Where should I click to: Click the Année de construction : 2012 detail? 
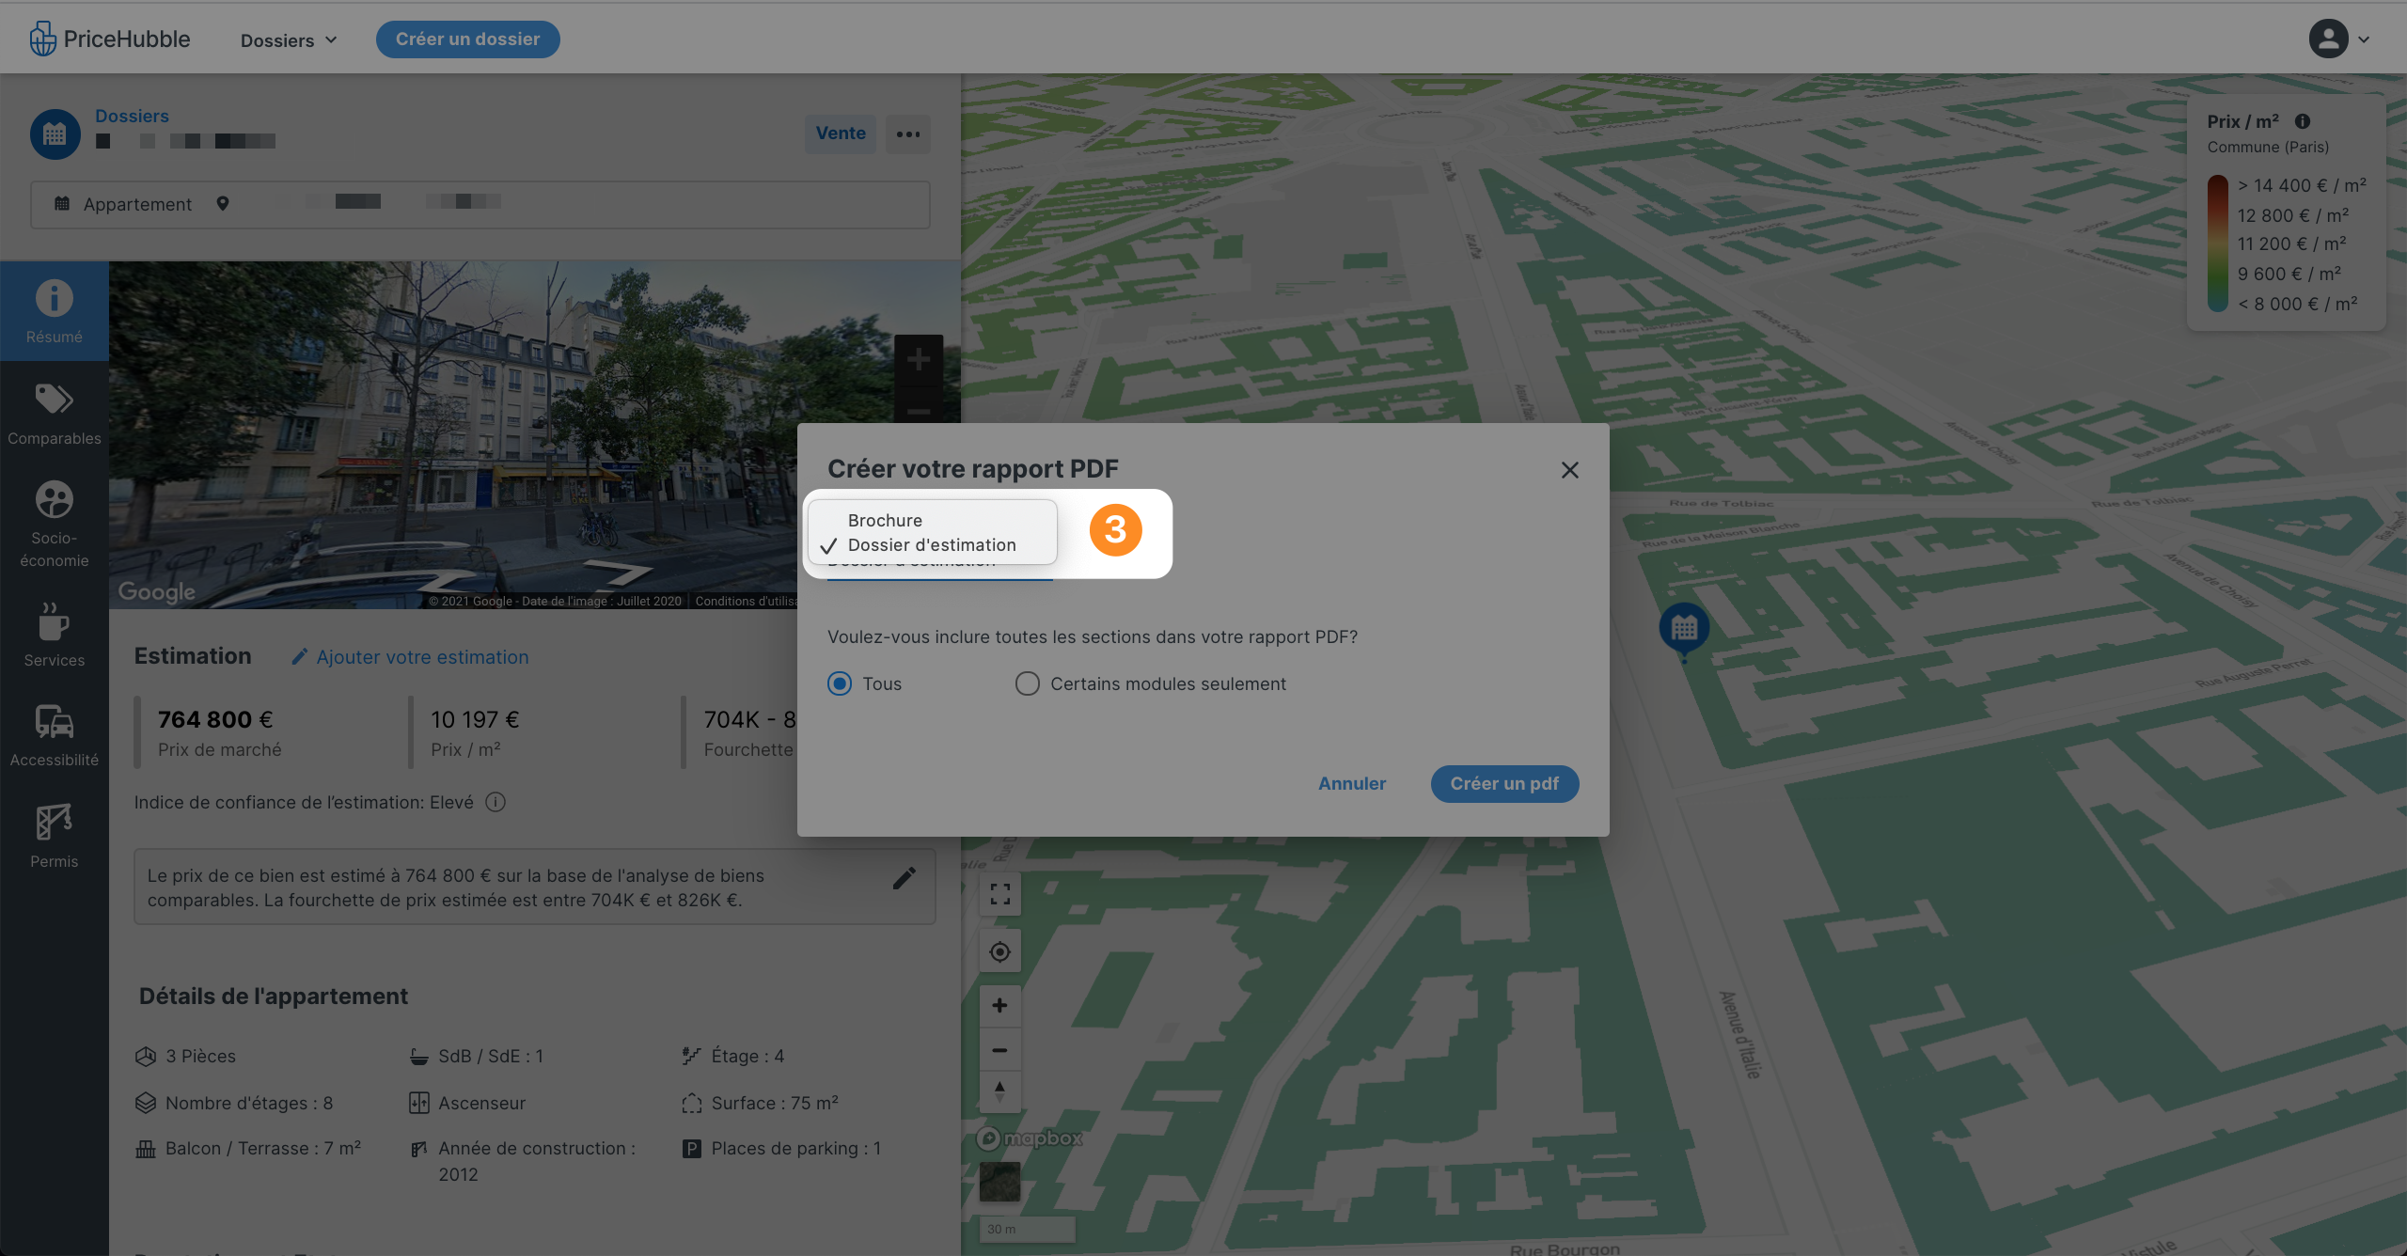pyautogui.click(x=523, y=1161)
